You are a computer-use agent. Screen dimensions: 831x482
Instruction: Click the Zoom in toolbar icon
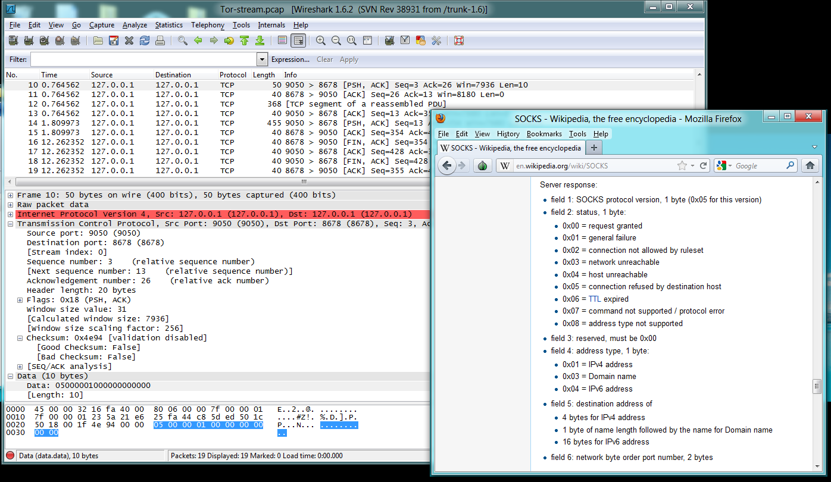click(x=321, y=40)
